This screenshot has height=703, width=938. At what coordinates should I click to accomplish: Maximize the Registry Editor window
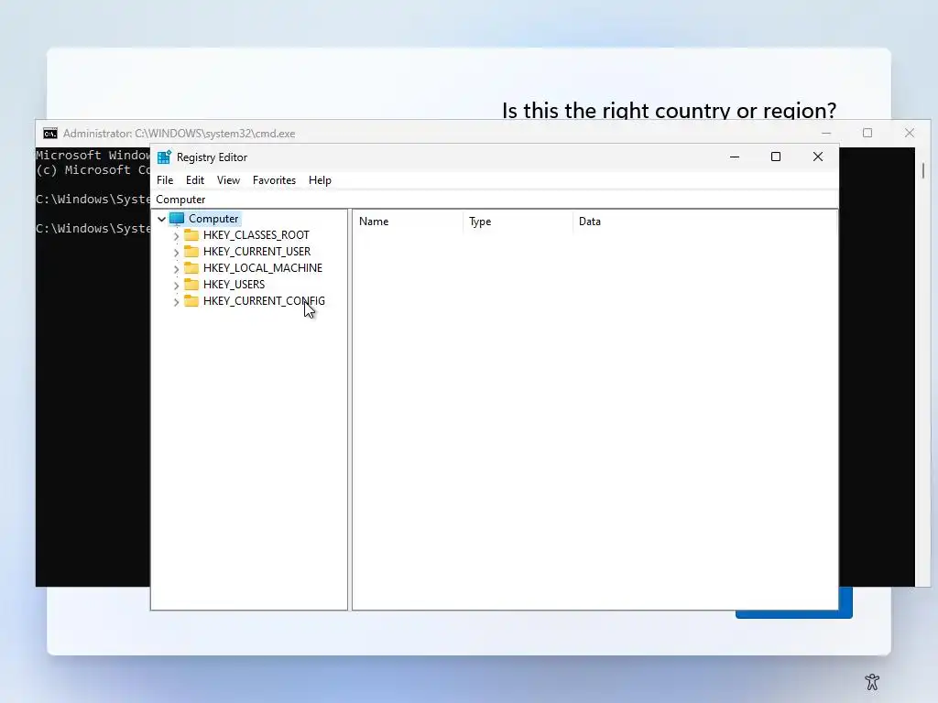pyautogui.click(x=776, y=157)
